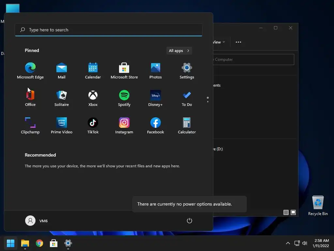The width and height of the screenshot is (334, 251).
Task: Open the volume control tray icon
Action: tap(305, 243)
